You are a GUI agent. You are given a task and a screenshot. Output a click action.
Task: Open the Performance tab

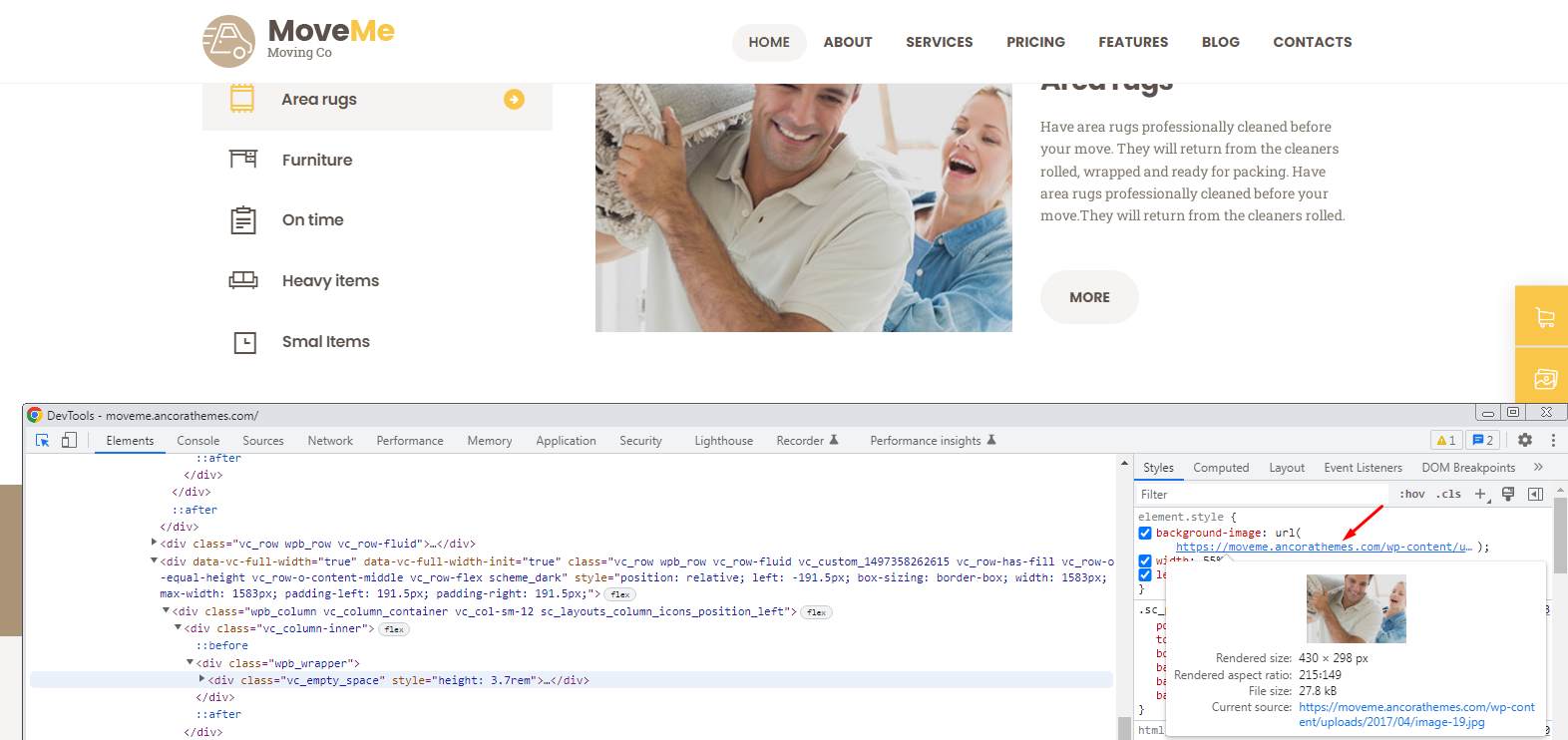[410, 440]
